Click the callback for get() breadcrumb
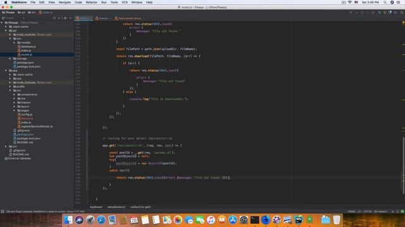 [x=140, y=207]
